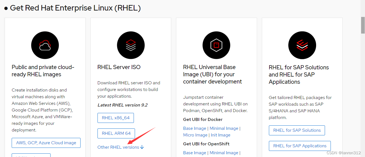Click the down arrow beside Other RHEL versions
365x157 pixels.
(142, 147)
